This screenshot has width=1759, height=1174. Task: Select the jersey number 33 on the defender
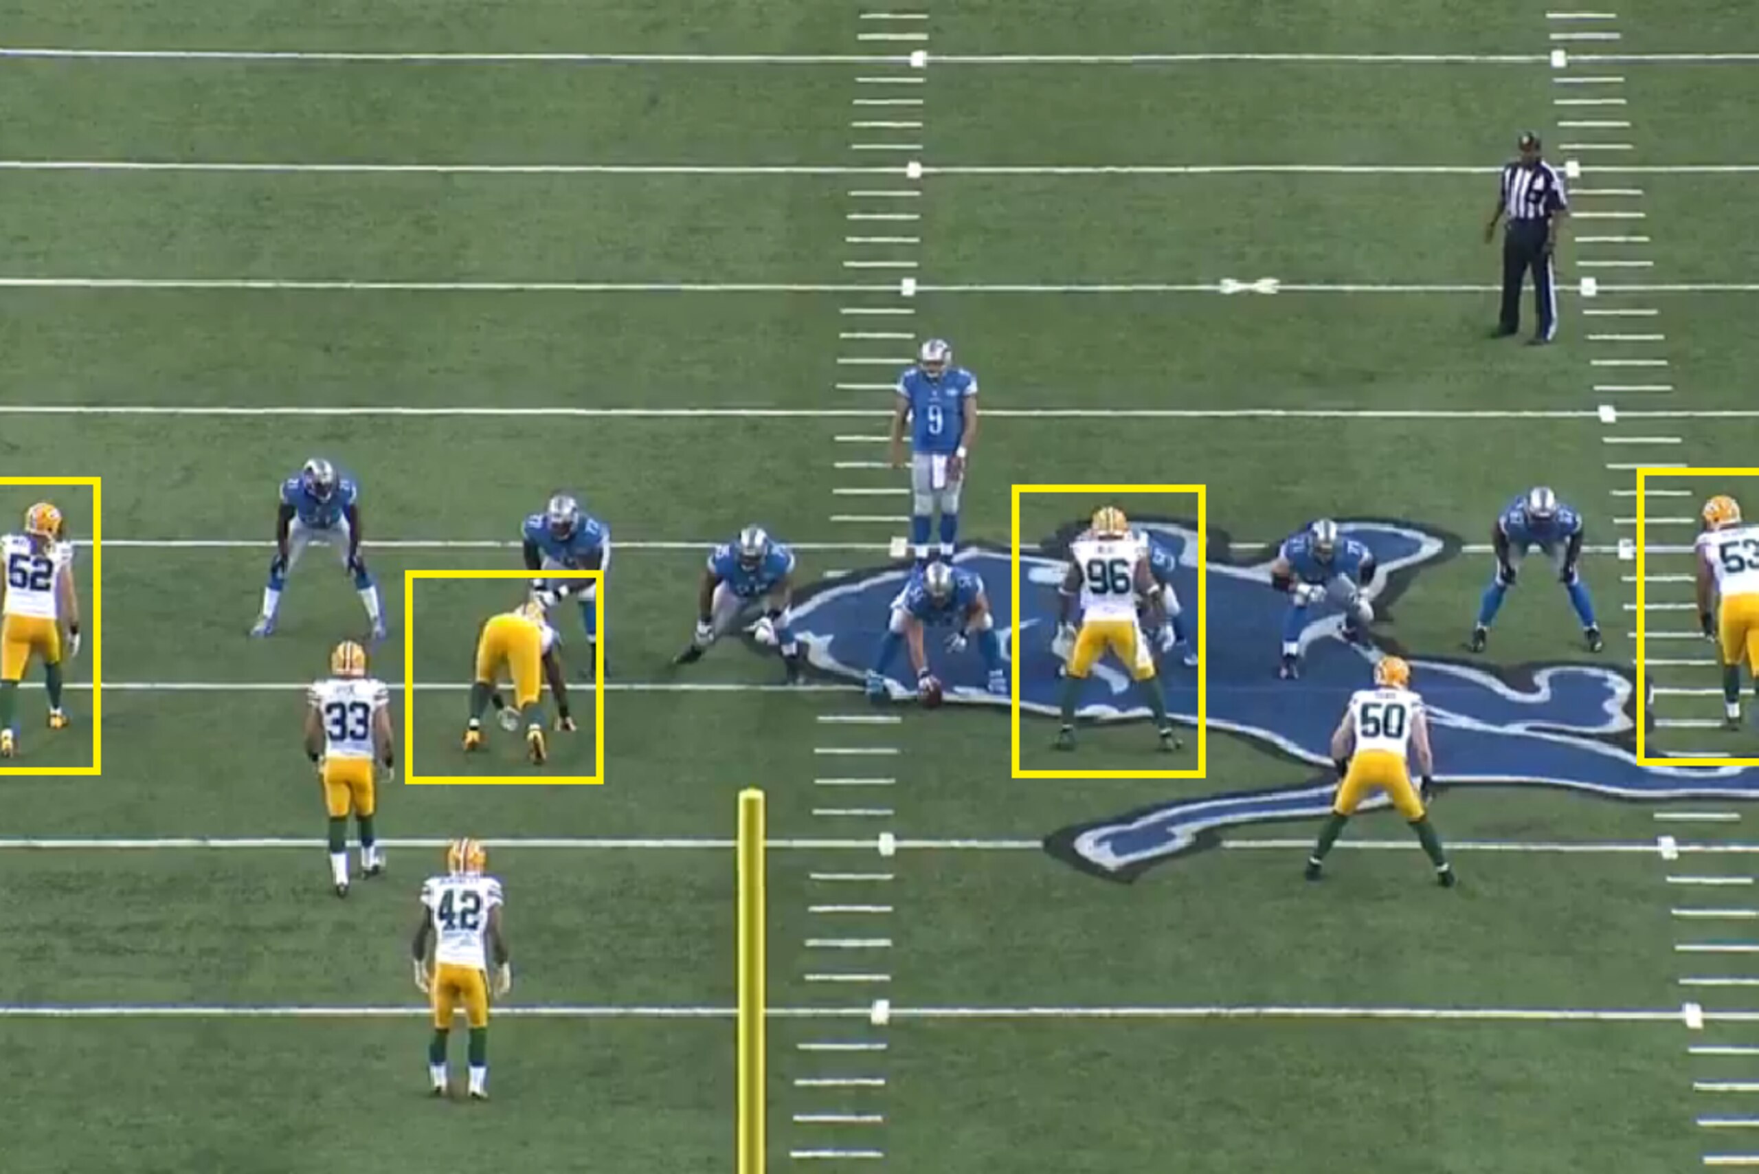[x=348, y=720]
